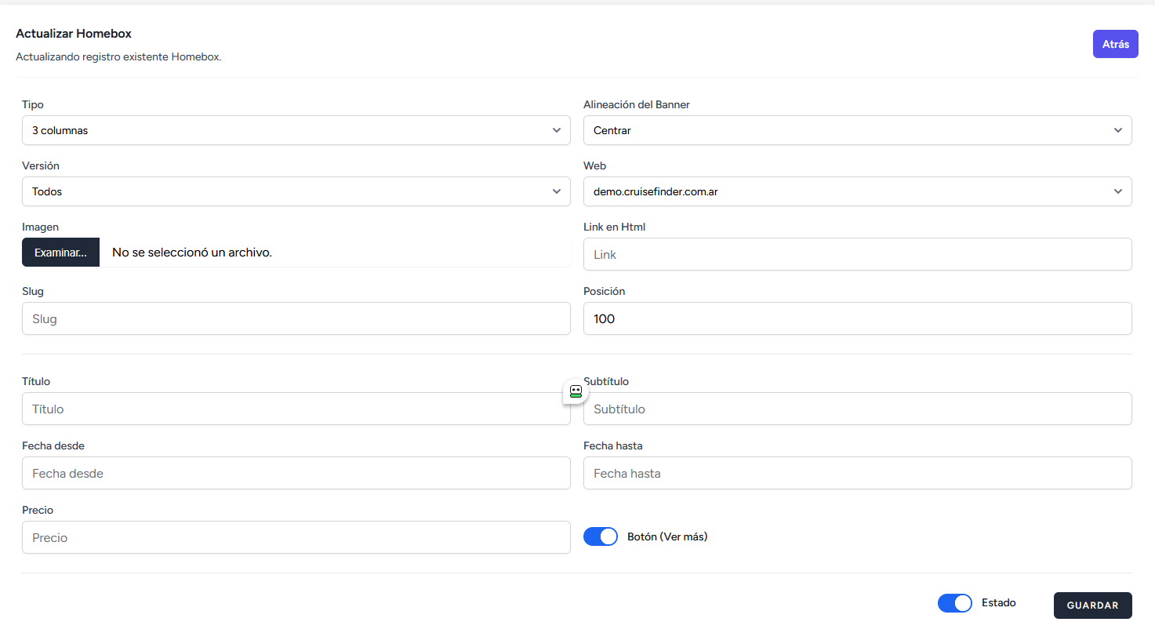Focus the Precio input field
This screenshot has height=640, width=1155.
tap(296, 537)
